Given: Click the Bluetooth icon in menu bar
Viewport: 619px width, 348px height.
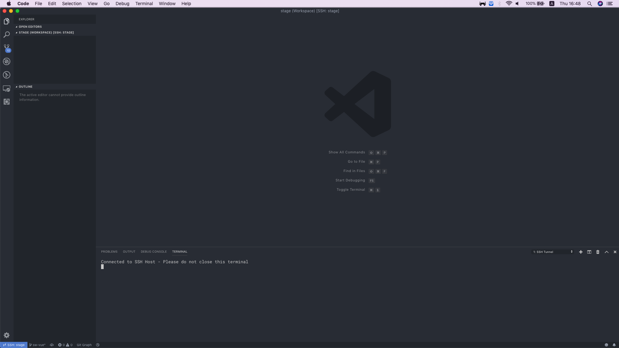Looking at the screenshot, I should [500, 4].
